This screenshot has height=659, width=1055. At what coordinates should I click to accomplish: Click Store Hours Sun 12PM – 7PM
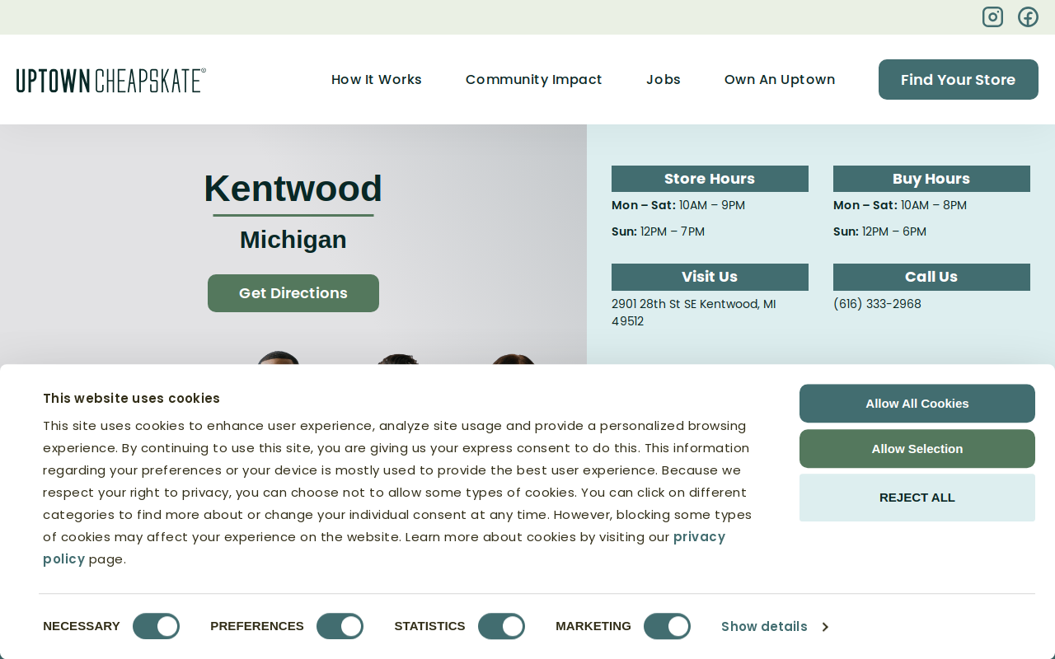pos(658,231)
